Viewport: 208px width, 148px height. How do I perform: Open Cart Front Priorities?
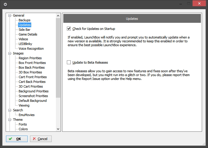click(33, 77)
